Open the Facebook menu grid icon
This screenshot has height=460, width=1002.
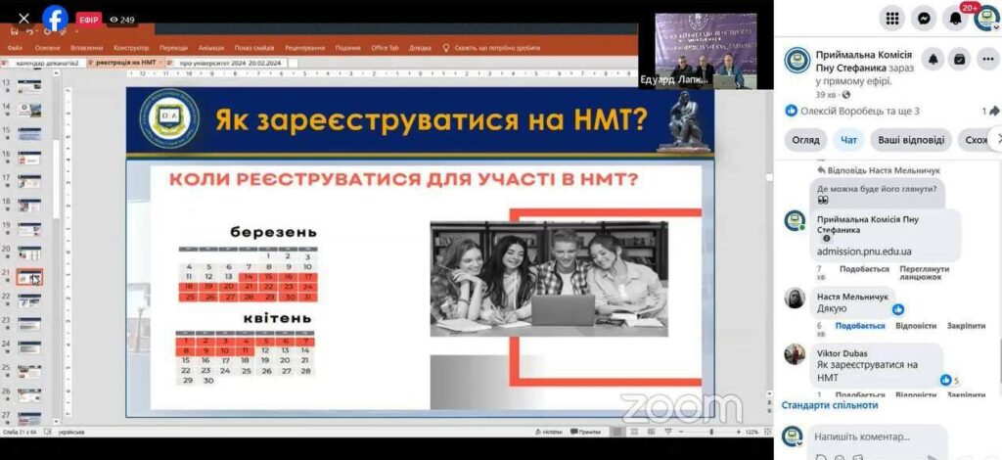(891, 18)
